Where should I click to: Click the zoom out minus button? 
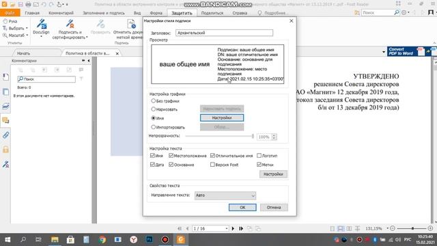(393, 228)
